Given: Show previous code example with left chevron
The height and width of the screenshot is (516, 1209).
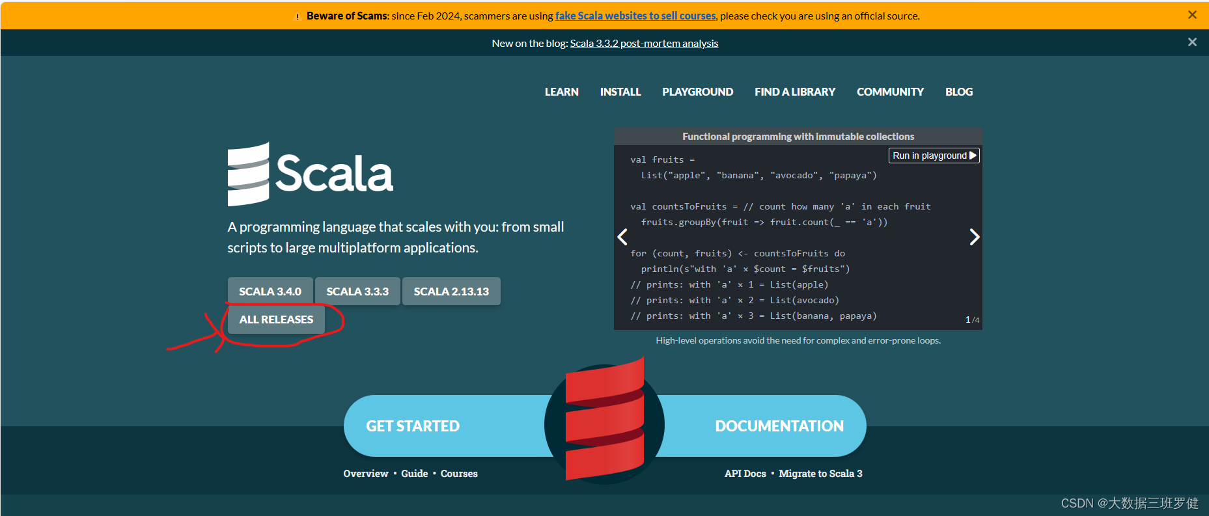Looking at the screenshot, I should point(622,237).
